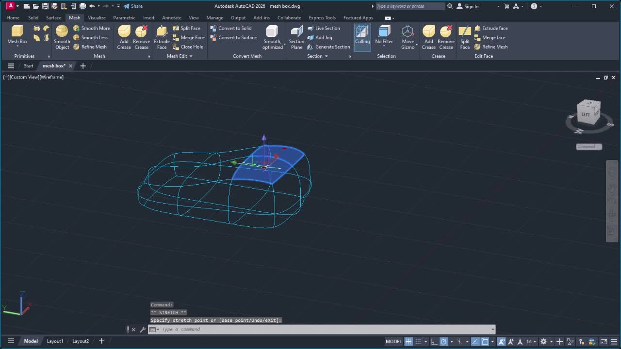
Task: Click Add Crease in the Crease panel
Action: click(x=429, y=37)
